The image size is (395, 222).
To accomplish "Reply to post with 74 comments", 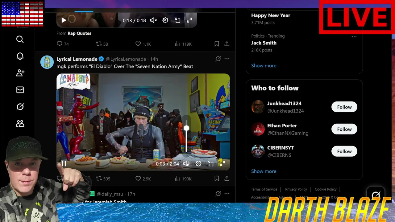I will coord(63,44).
